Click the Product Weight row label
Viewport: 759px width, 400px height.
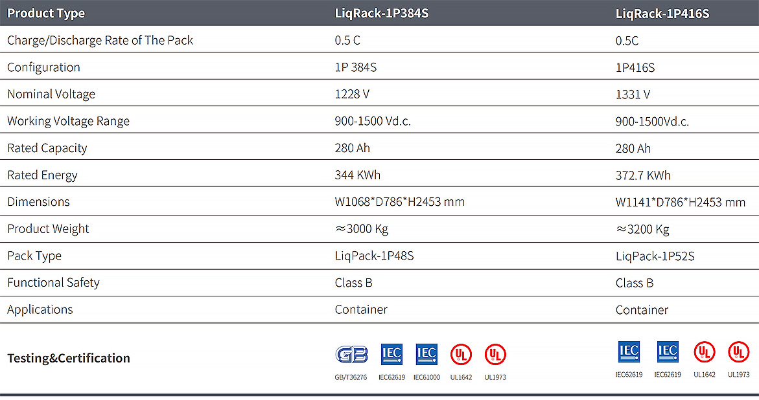48,228
